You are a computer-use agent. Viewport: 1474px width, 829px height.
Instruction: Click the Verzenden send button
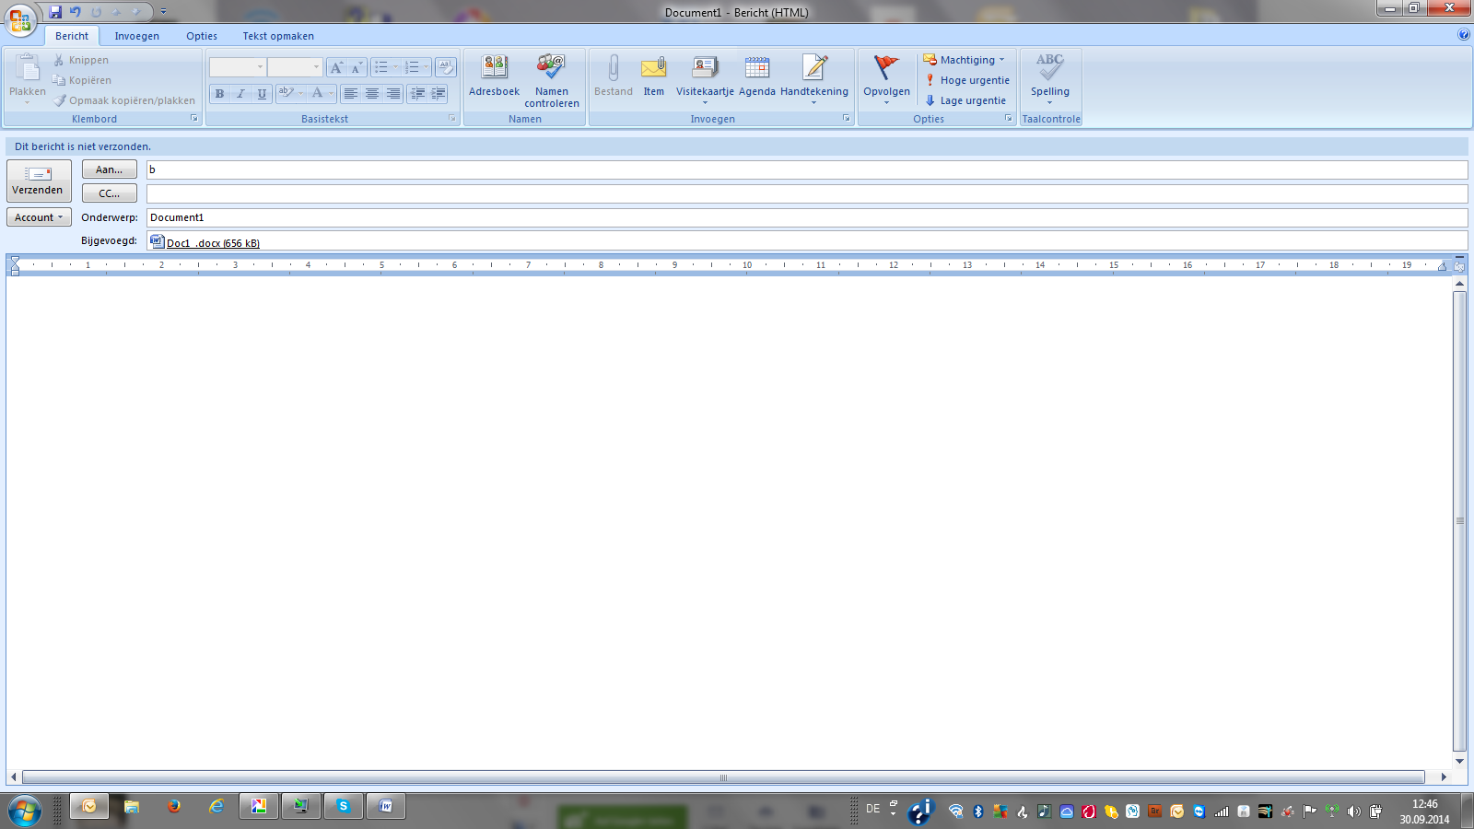coord(38,181)
